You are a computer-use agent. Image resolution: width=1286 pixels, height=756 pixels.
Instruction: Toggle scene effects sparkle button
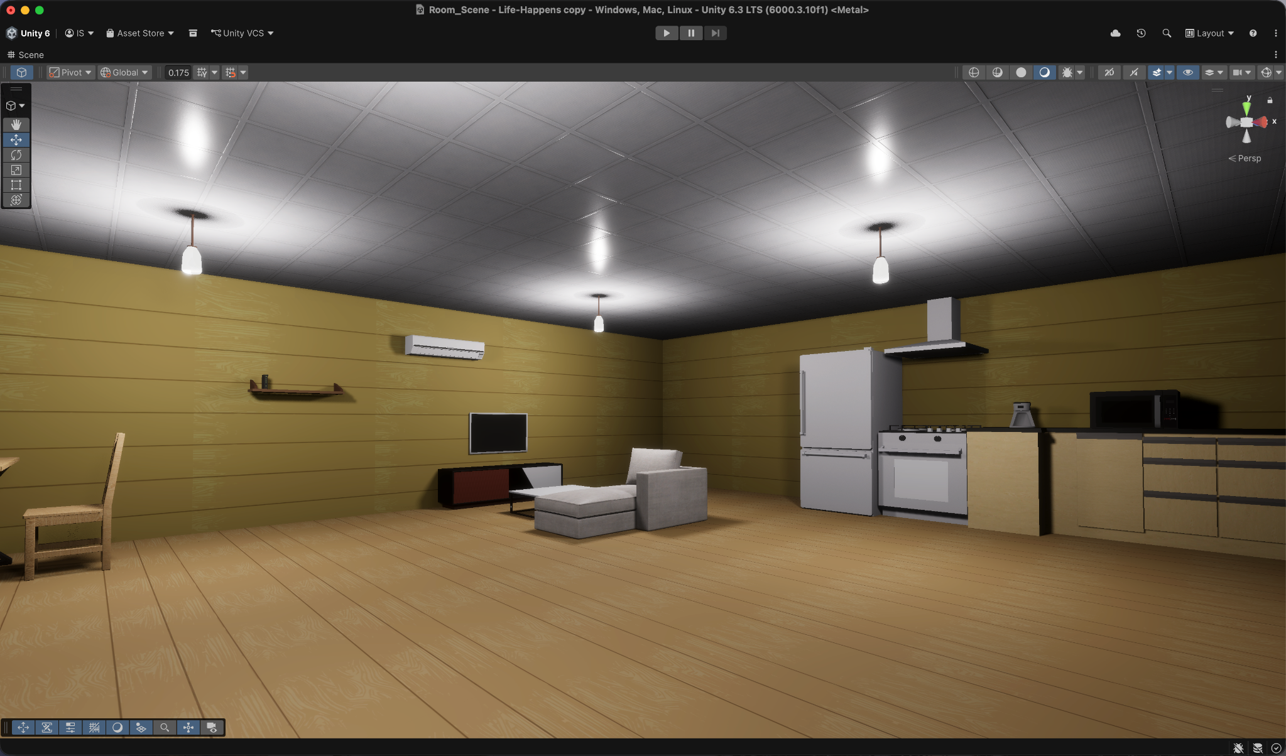tap(1157, 72)
